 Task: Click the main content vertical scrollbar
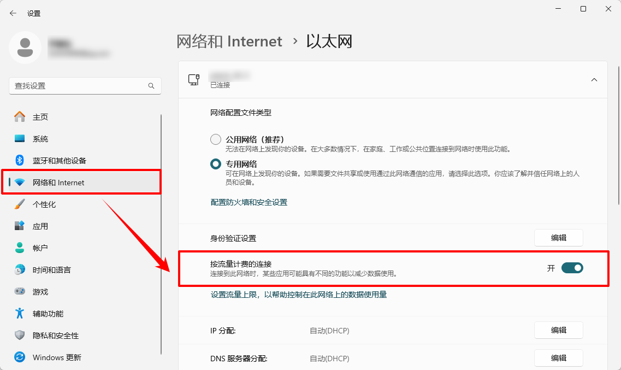(619, 135)
